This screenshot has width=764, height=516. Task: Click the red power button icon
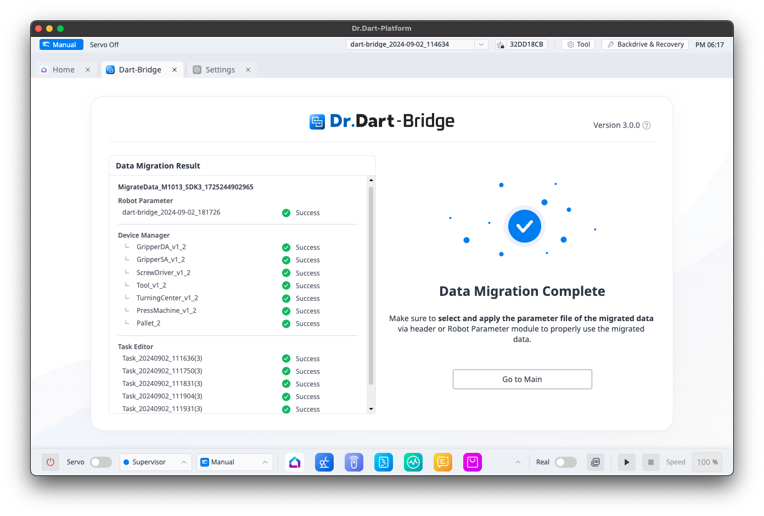coord(50,462)
